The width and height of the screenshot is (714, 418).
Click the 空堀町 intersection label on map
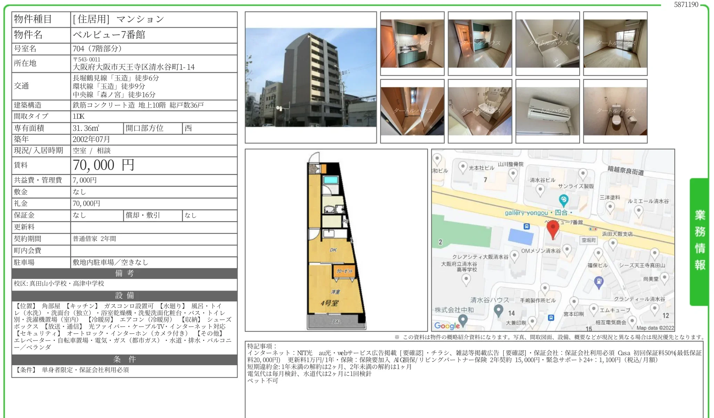tap(588, 240)
